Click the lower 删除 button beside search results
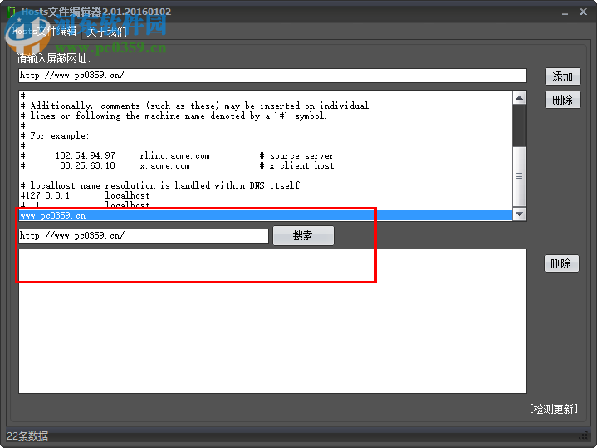This screenshot has width=597, height=448. (561, 263)
